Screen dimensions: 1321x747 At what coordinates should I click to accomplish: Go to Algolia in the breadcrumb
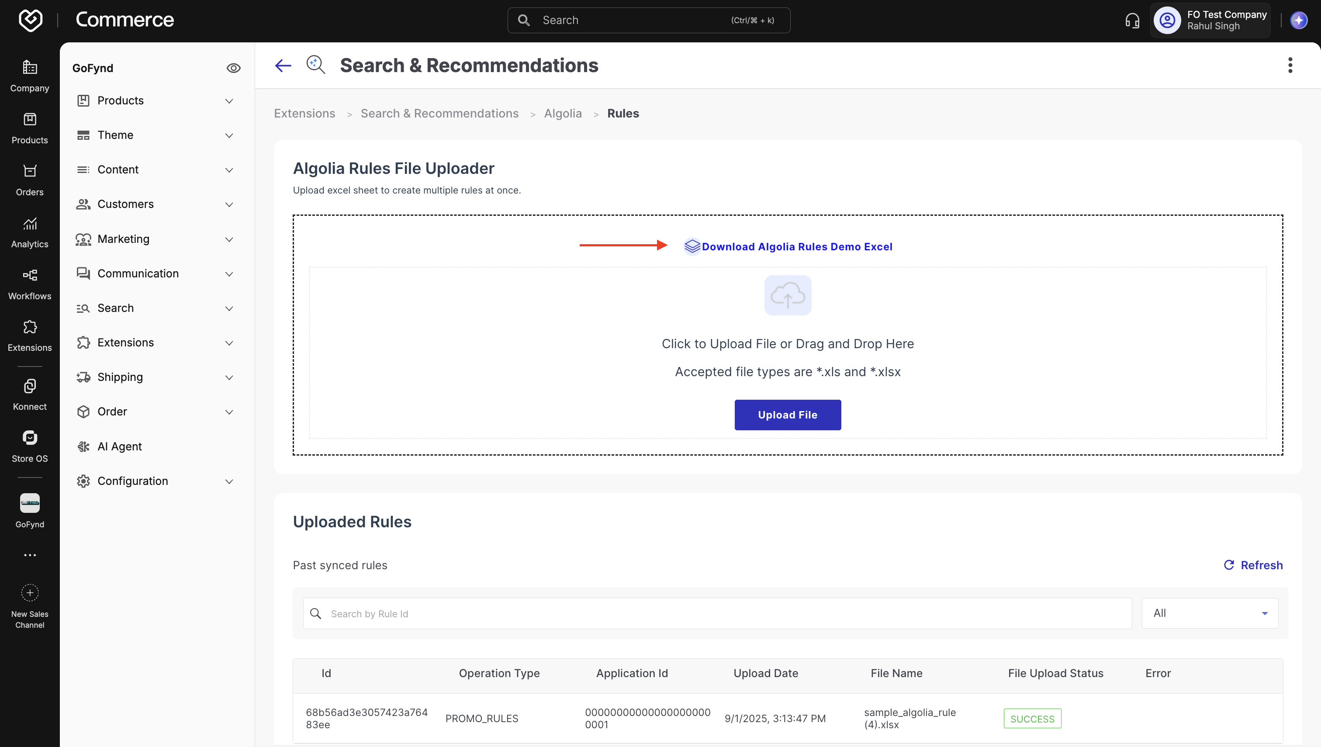563,114
